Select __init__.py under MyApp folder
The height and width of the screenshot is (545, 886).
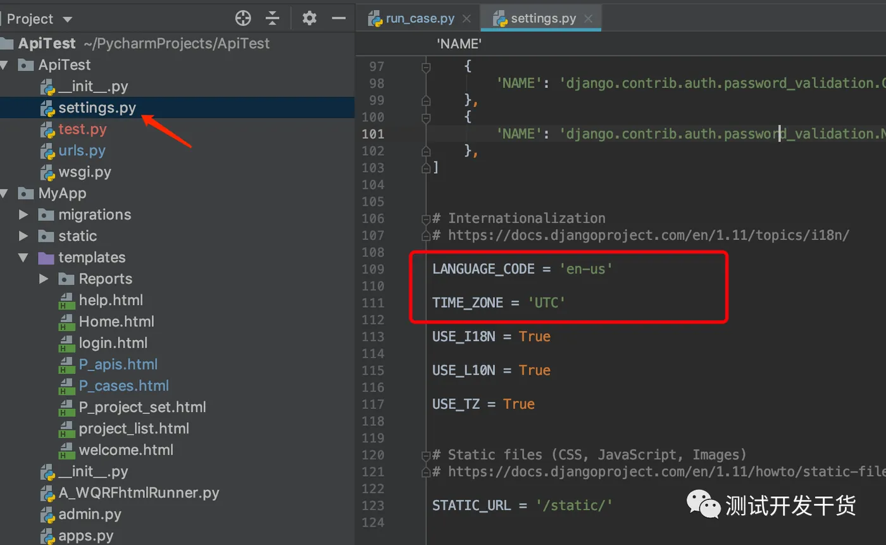(93, 472)
